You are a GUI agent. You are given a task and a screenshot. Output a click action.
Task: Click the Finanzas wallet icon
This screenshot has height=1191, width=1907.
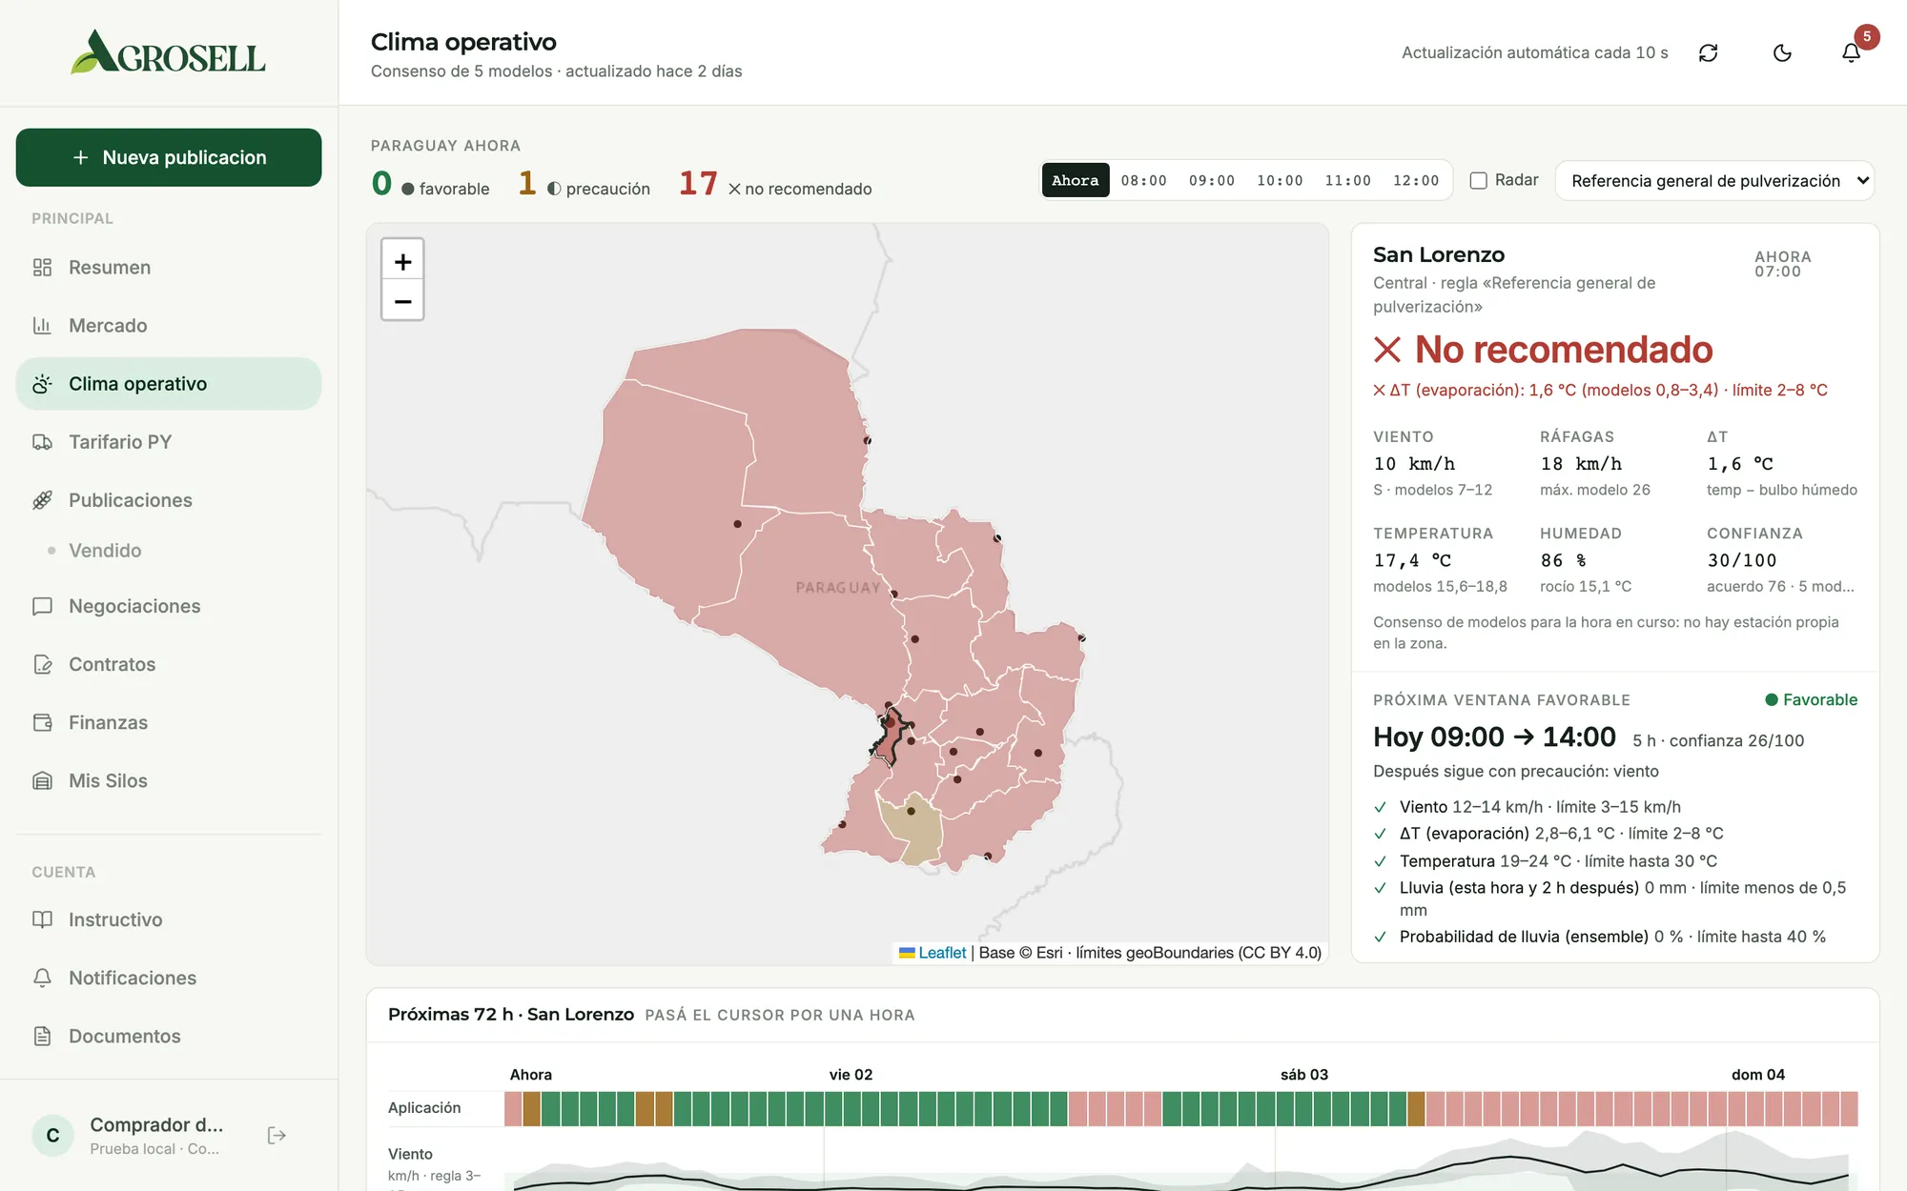click(42, 722)
